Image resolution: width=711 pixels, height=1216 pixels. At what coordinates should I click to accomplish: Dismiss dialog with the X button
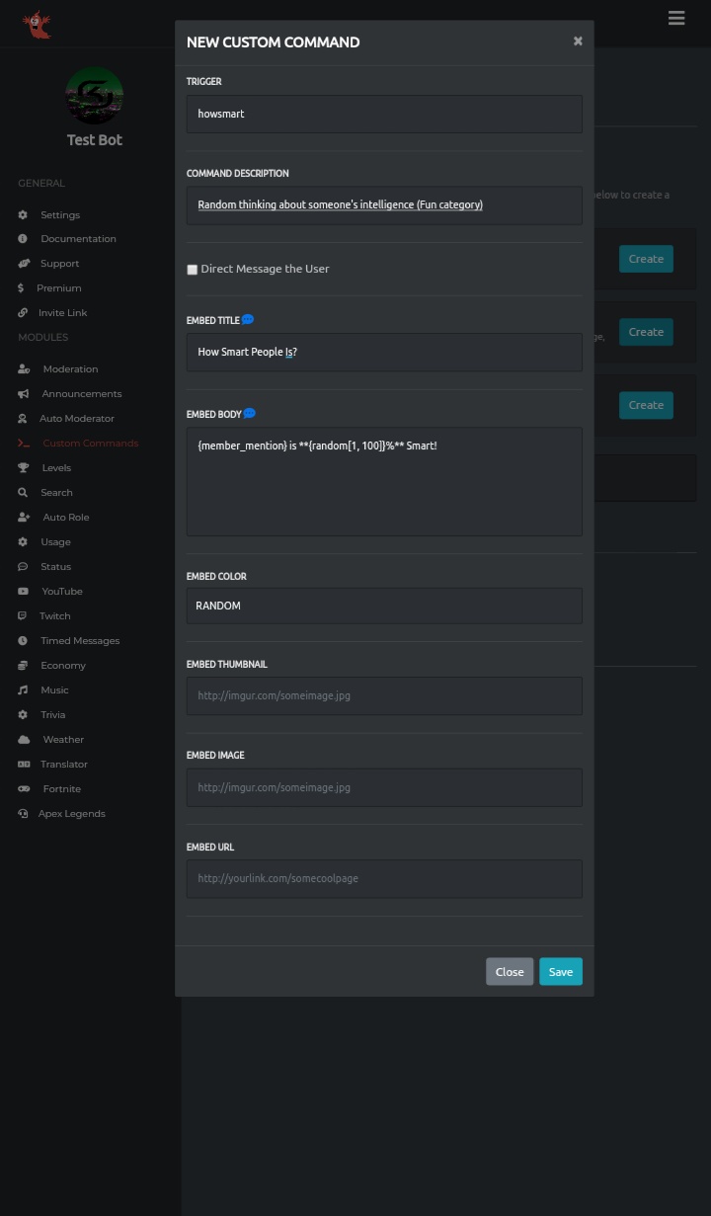(x=578, y=41)
